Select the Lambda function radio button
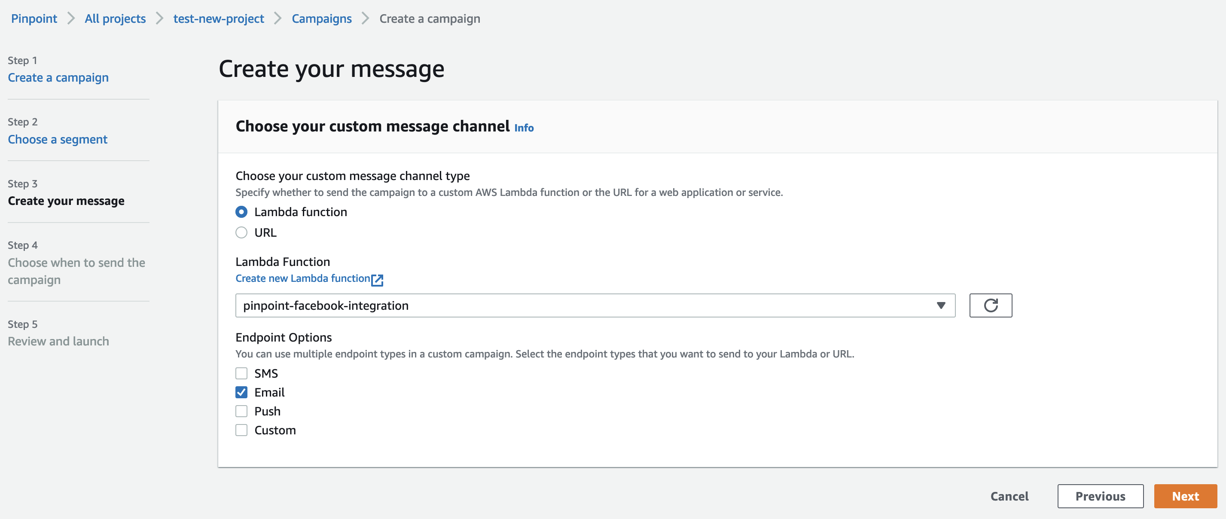 coord(241,212)
